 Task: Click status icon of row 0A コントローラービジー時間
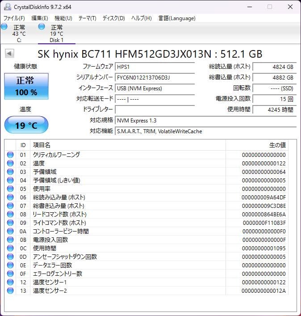coord(10,231)
